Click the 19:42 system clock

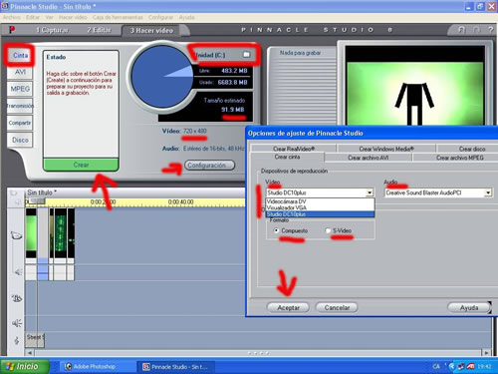484,366
